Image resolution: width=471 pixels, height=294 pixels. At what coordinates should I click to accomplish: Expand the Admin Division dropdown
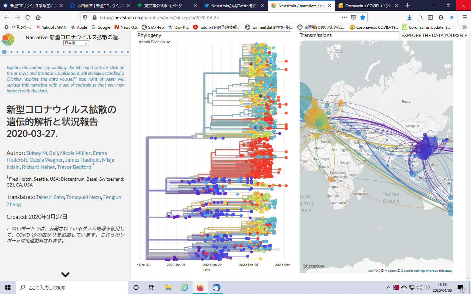click(154, 42)
